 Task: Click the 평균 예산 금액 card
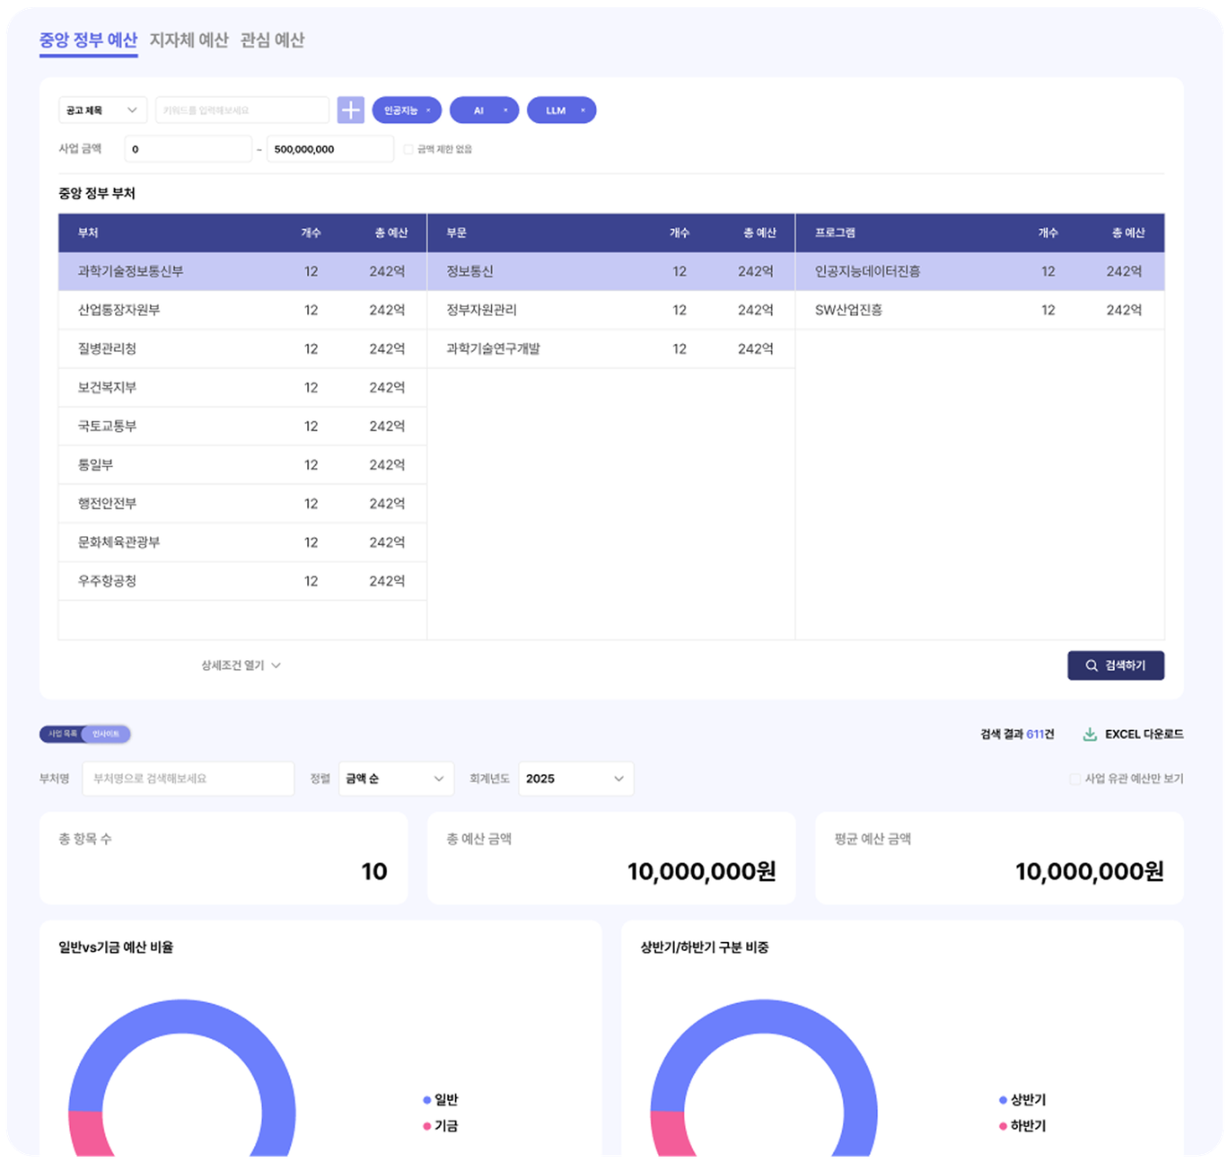pyautogui.click(x=999, y=858)
